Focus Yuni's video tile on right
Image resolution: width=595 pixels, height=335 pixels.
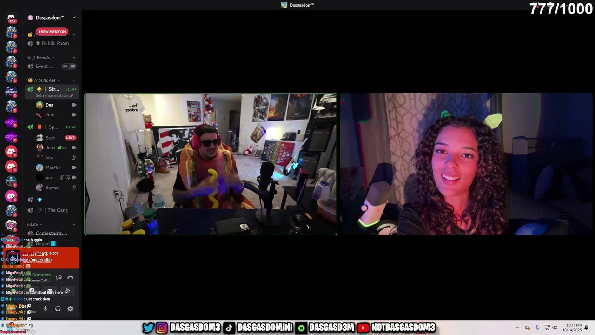click(466, 164)
